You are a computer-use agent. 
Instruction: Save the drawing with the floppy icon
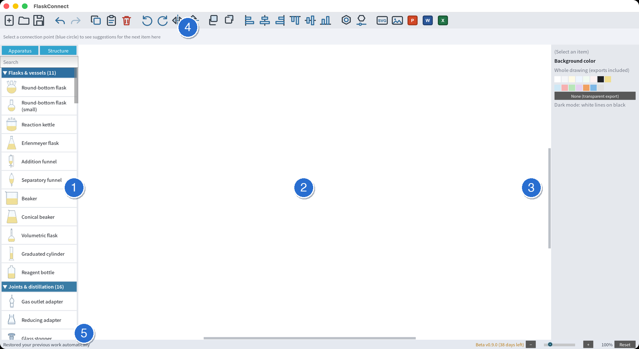pyautogui.click(x=39, y=20)
